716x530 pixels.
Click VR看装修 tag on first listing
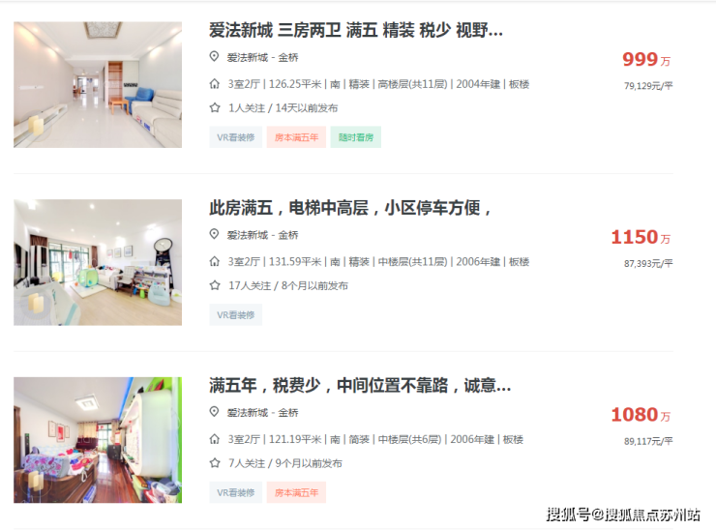pyautogui.click(x=236, y=137)
